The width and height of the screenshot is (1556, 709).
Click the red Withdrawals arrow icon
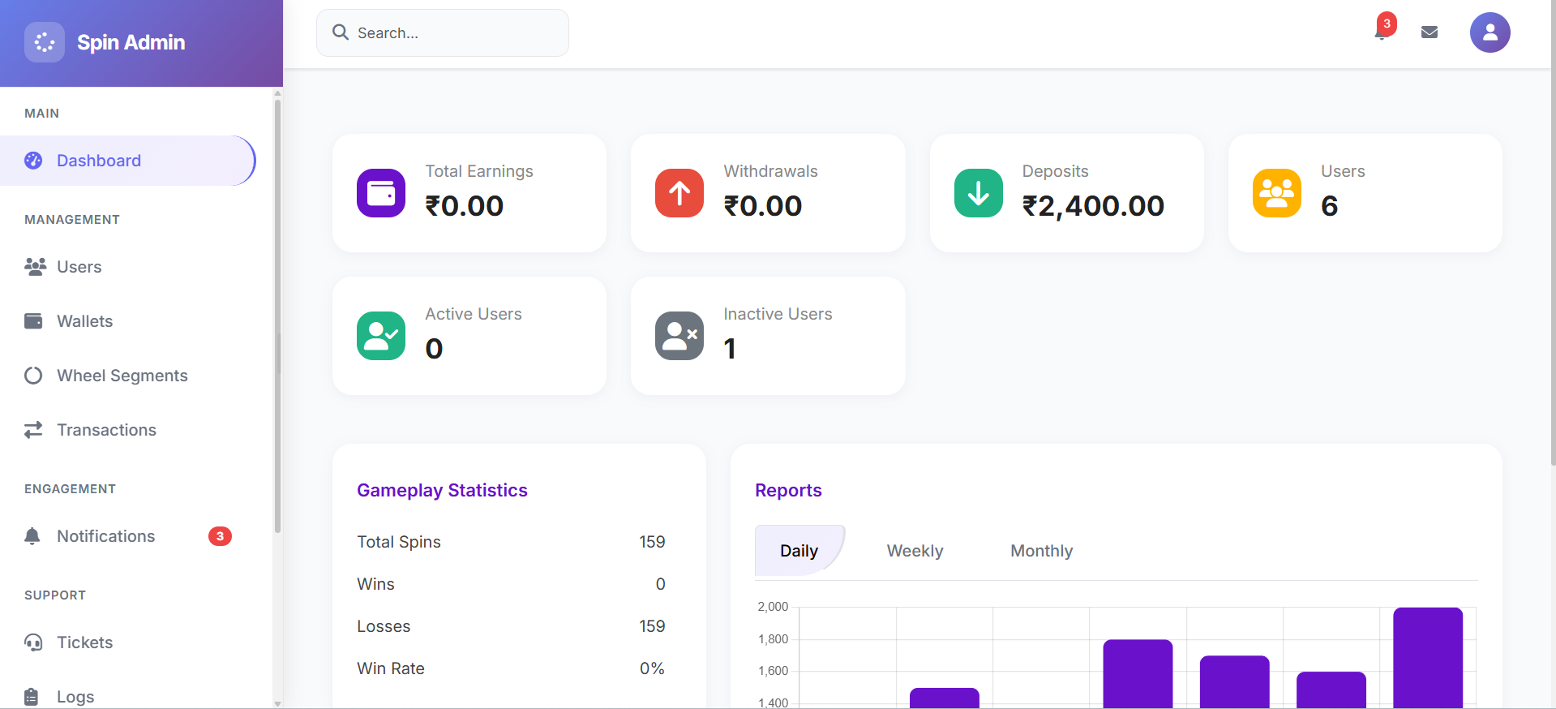(679, 193)
